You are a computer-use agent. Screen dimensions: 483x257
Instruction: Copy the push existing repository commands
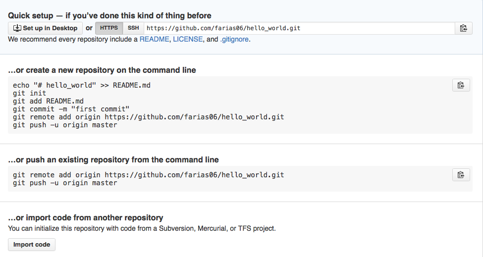click(x=461, y=174)
